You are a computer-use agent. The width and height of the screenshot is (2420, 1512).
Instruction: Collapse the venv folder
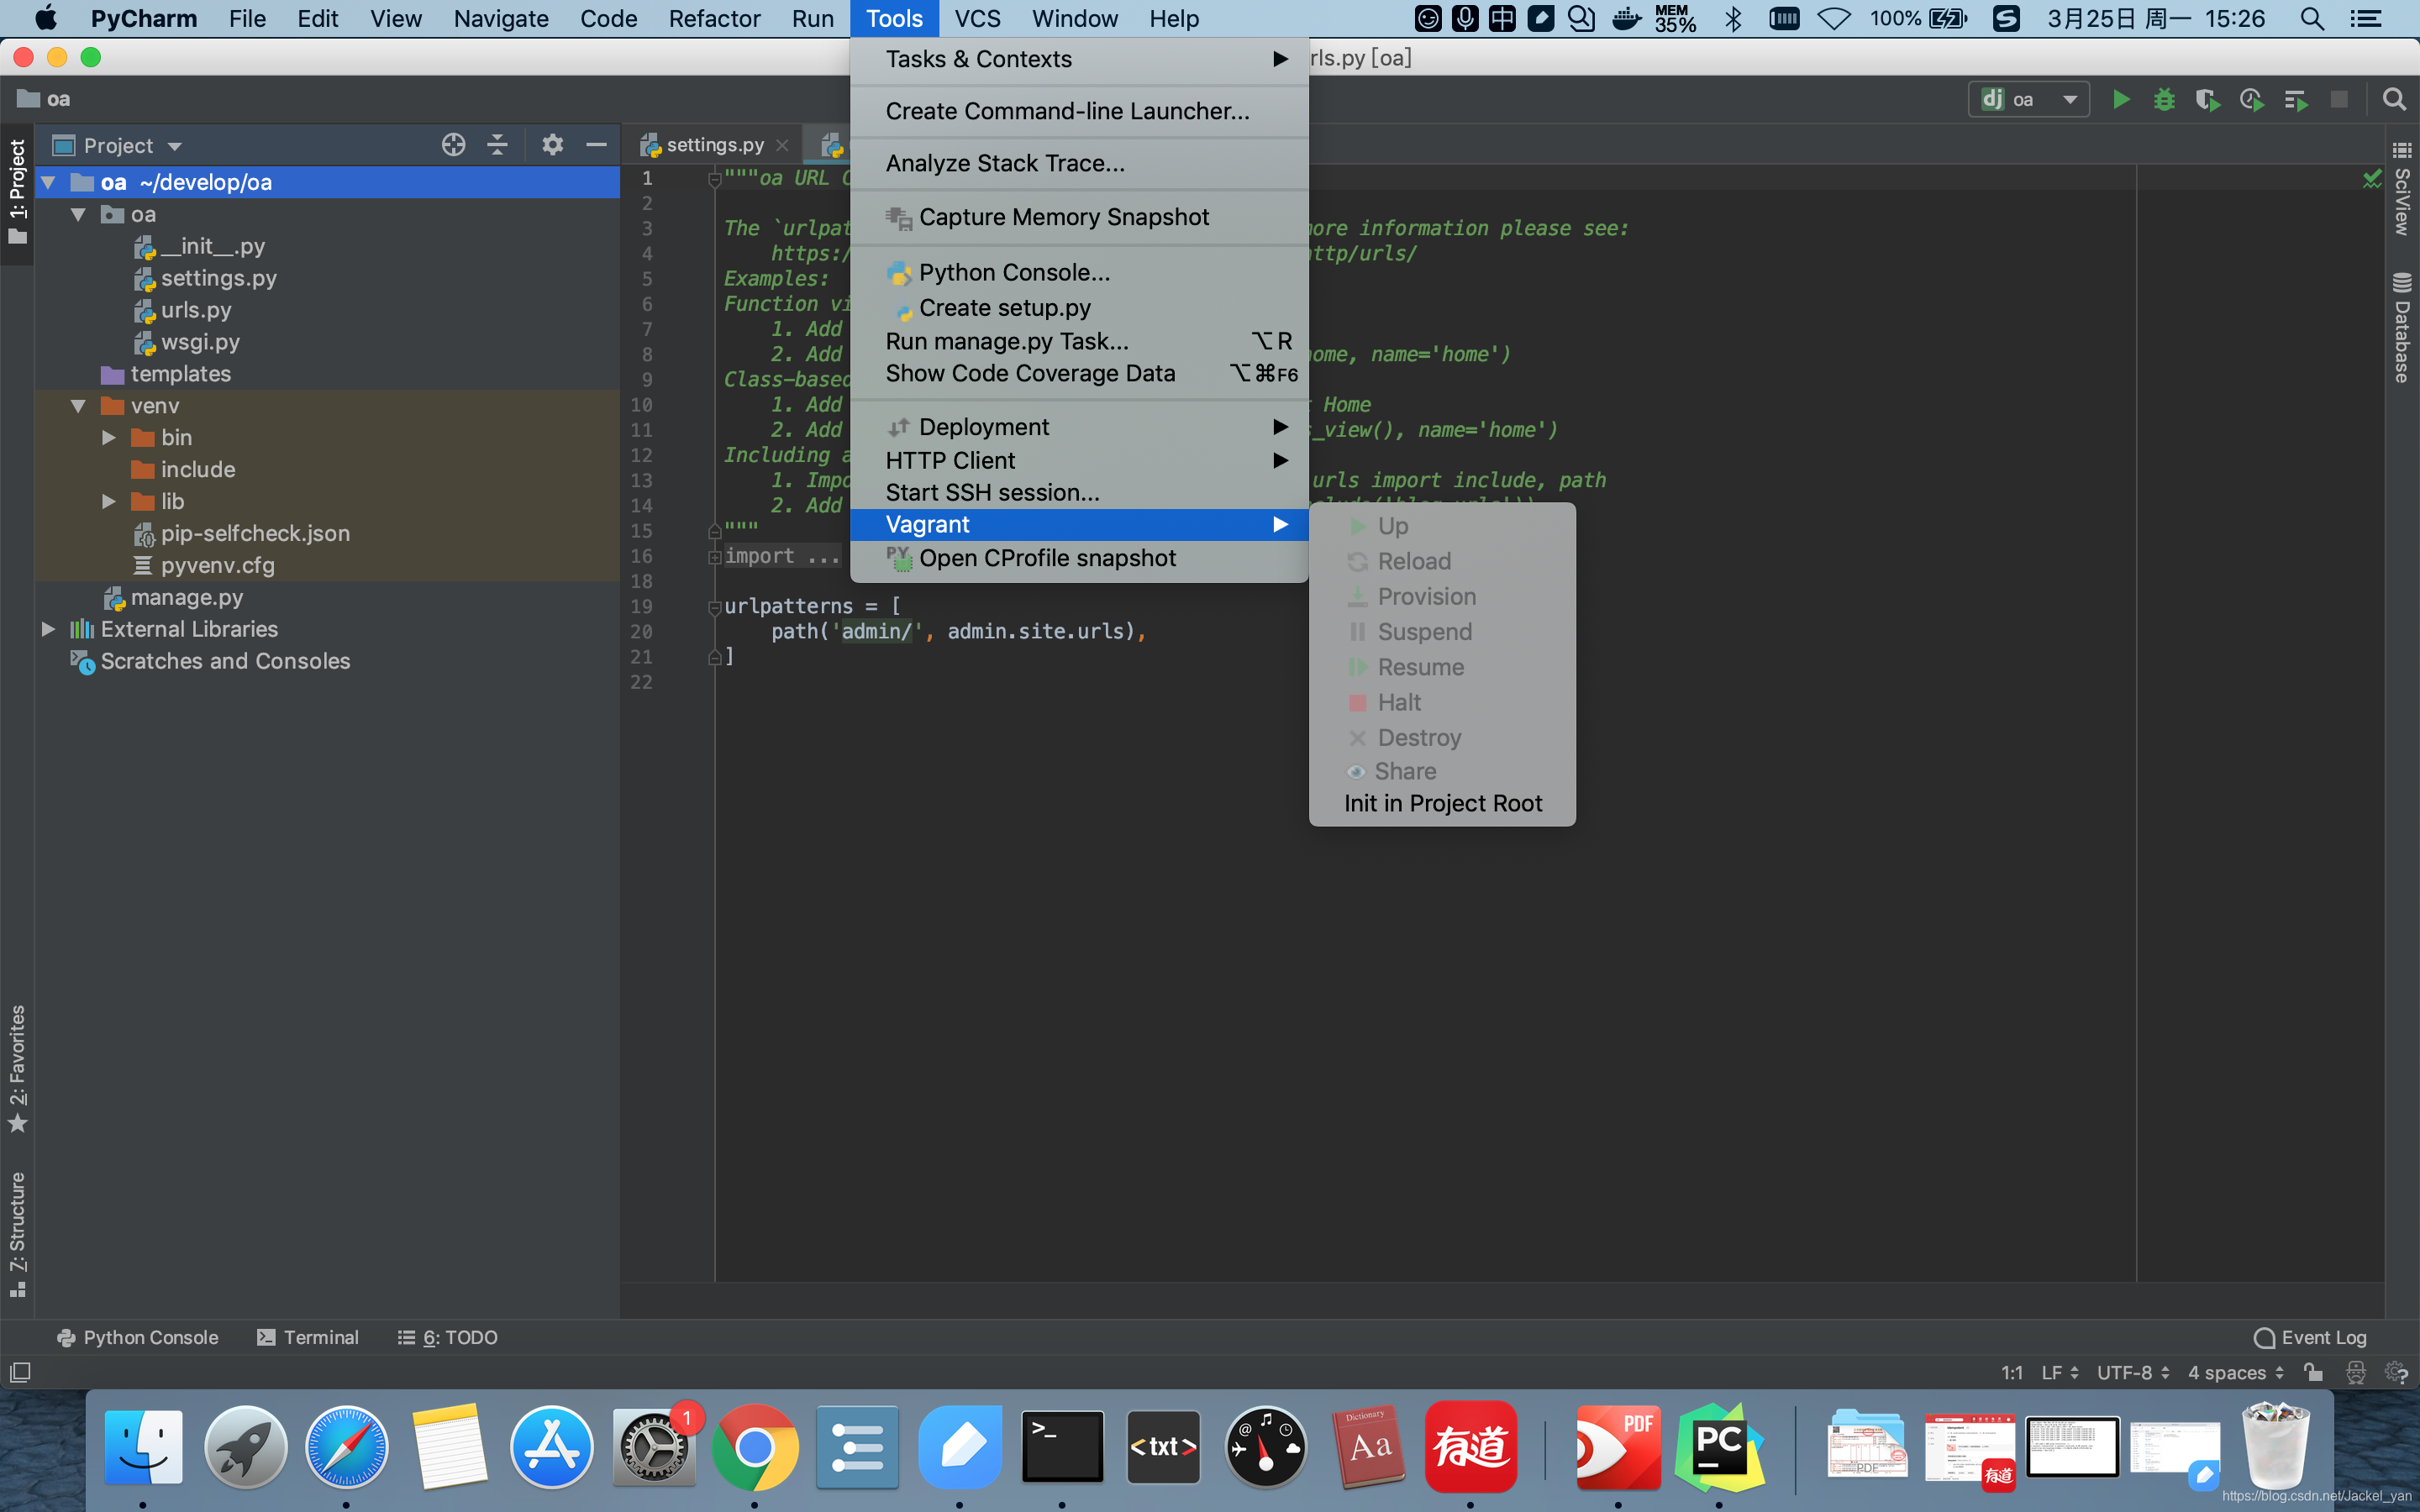coord(78,406)
